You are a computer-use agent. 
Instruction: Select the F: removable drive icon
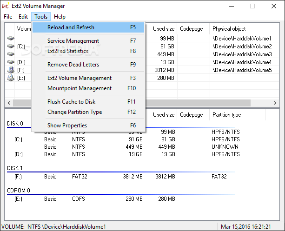tap(10, 70)
